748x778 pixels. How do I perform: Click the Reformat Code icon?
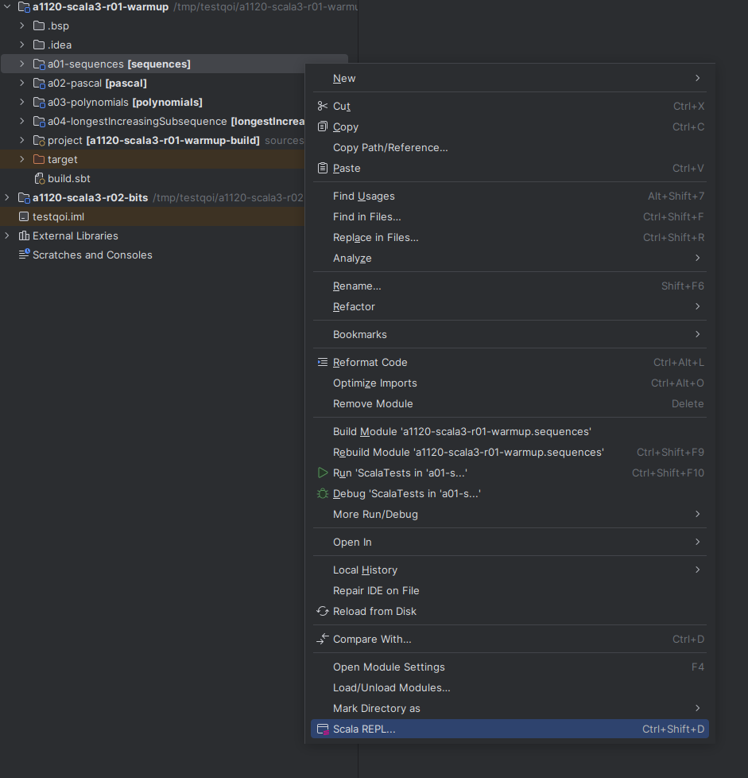pyautogui.click(x=323, y=362)
